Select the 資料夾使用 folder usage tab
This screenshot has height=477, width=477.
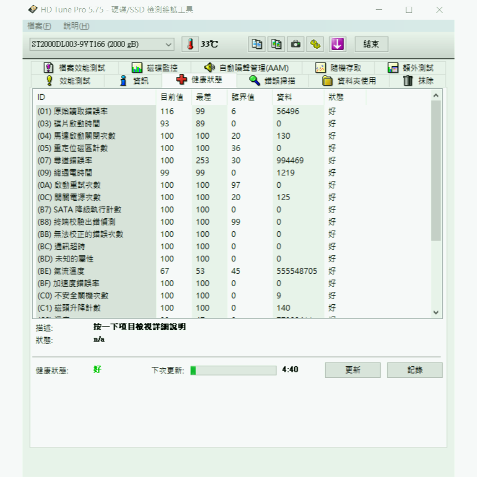pyautogui.click(x=349, y=81)
